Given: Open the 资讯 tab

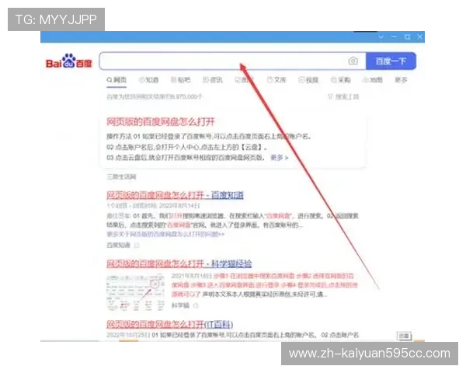Looking at the screenshot, I should click(x=213, y=80).
